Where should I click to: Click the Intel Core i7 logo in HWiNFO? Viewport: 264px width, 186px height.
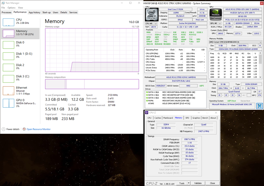[152, 14]
